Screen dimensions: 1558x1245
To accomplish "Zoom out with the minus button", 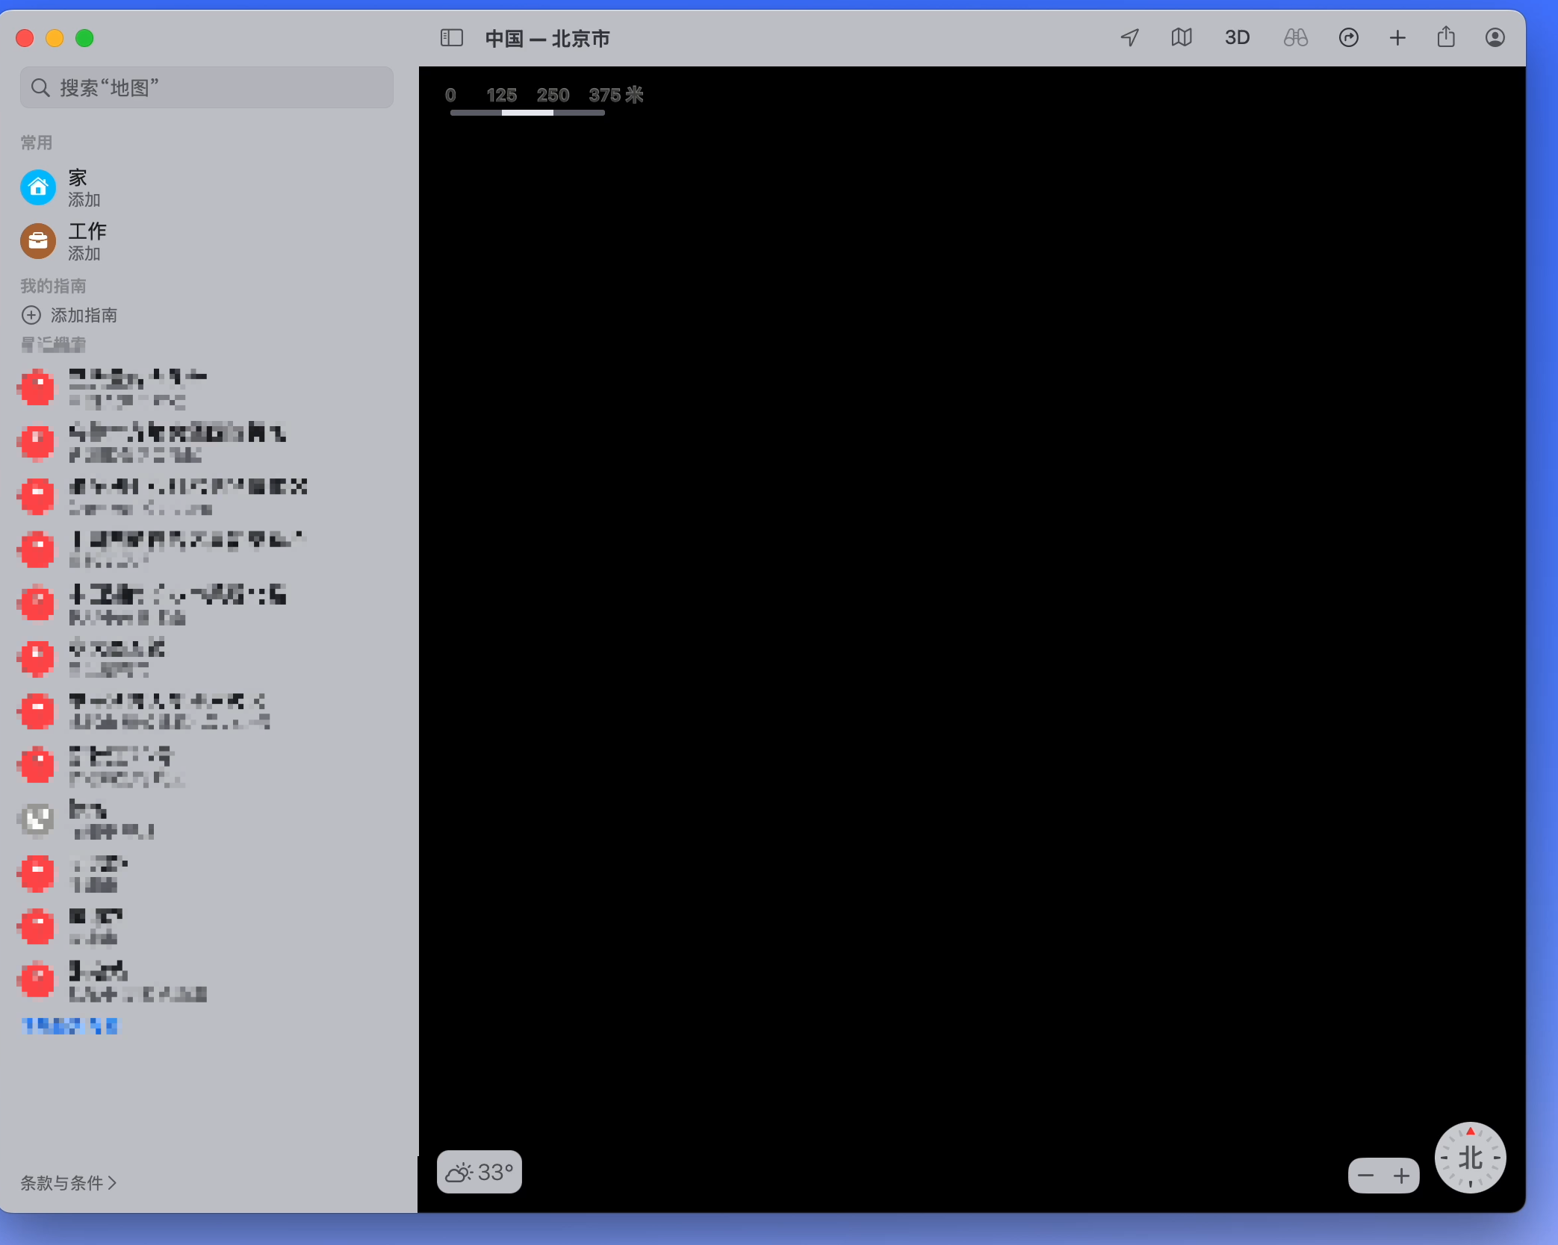I will pyautogui.click(x=1365, y=1176).
